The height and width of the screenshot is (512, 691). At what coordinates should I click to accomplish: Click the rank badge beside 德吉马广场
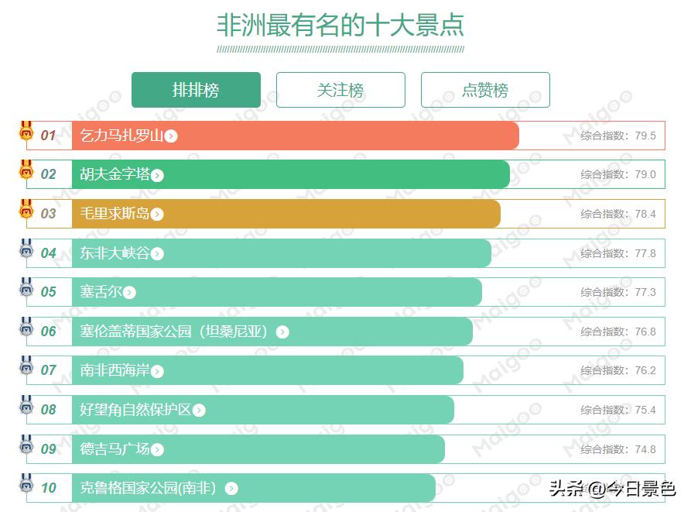27,446
